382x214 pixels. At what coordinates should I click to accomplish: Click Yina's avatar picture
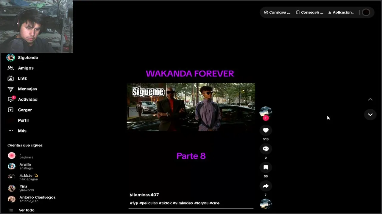(12, 188)
